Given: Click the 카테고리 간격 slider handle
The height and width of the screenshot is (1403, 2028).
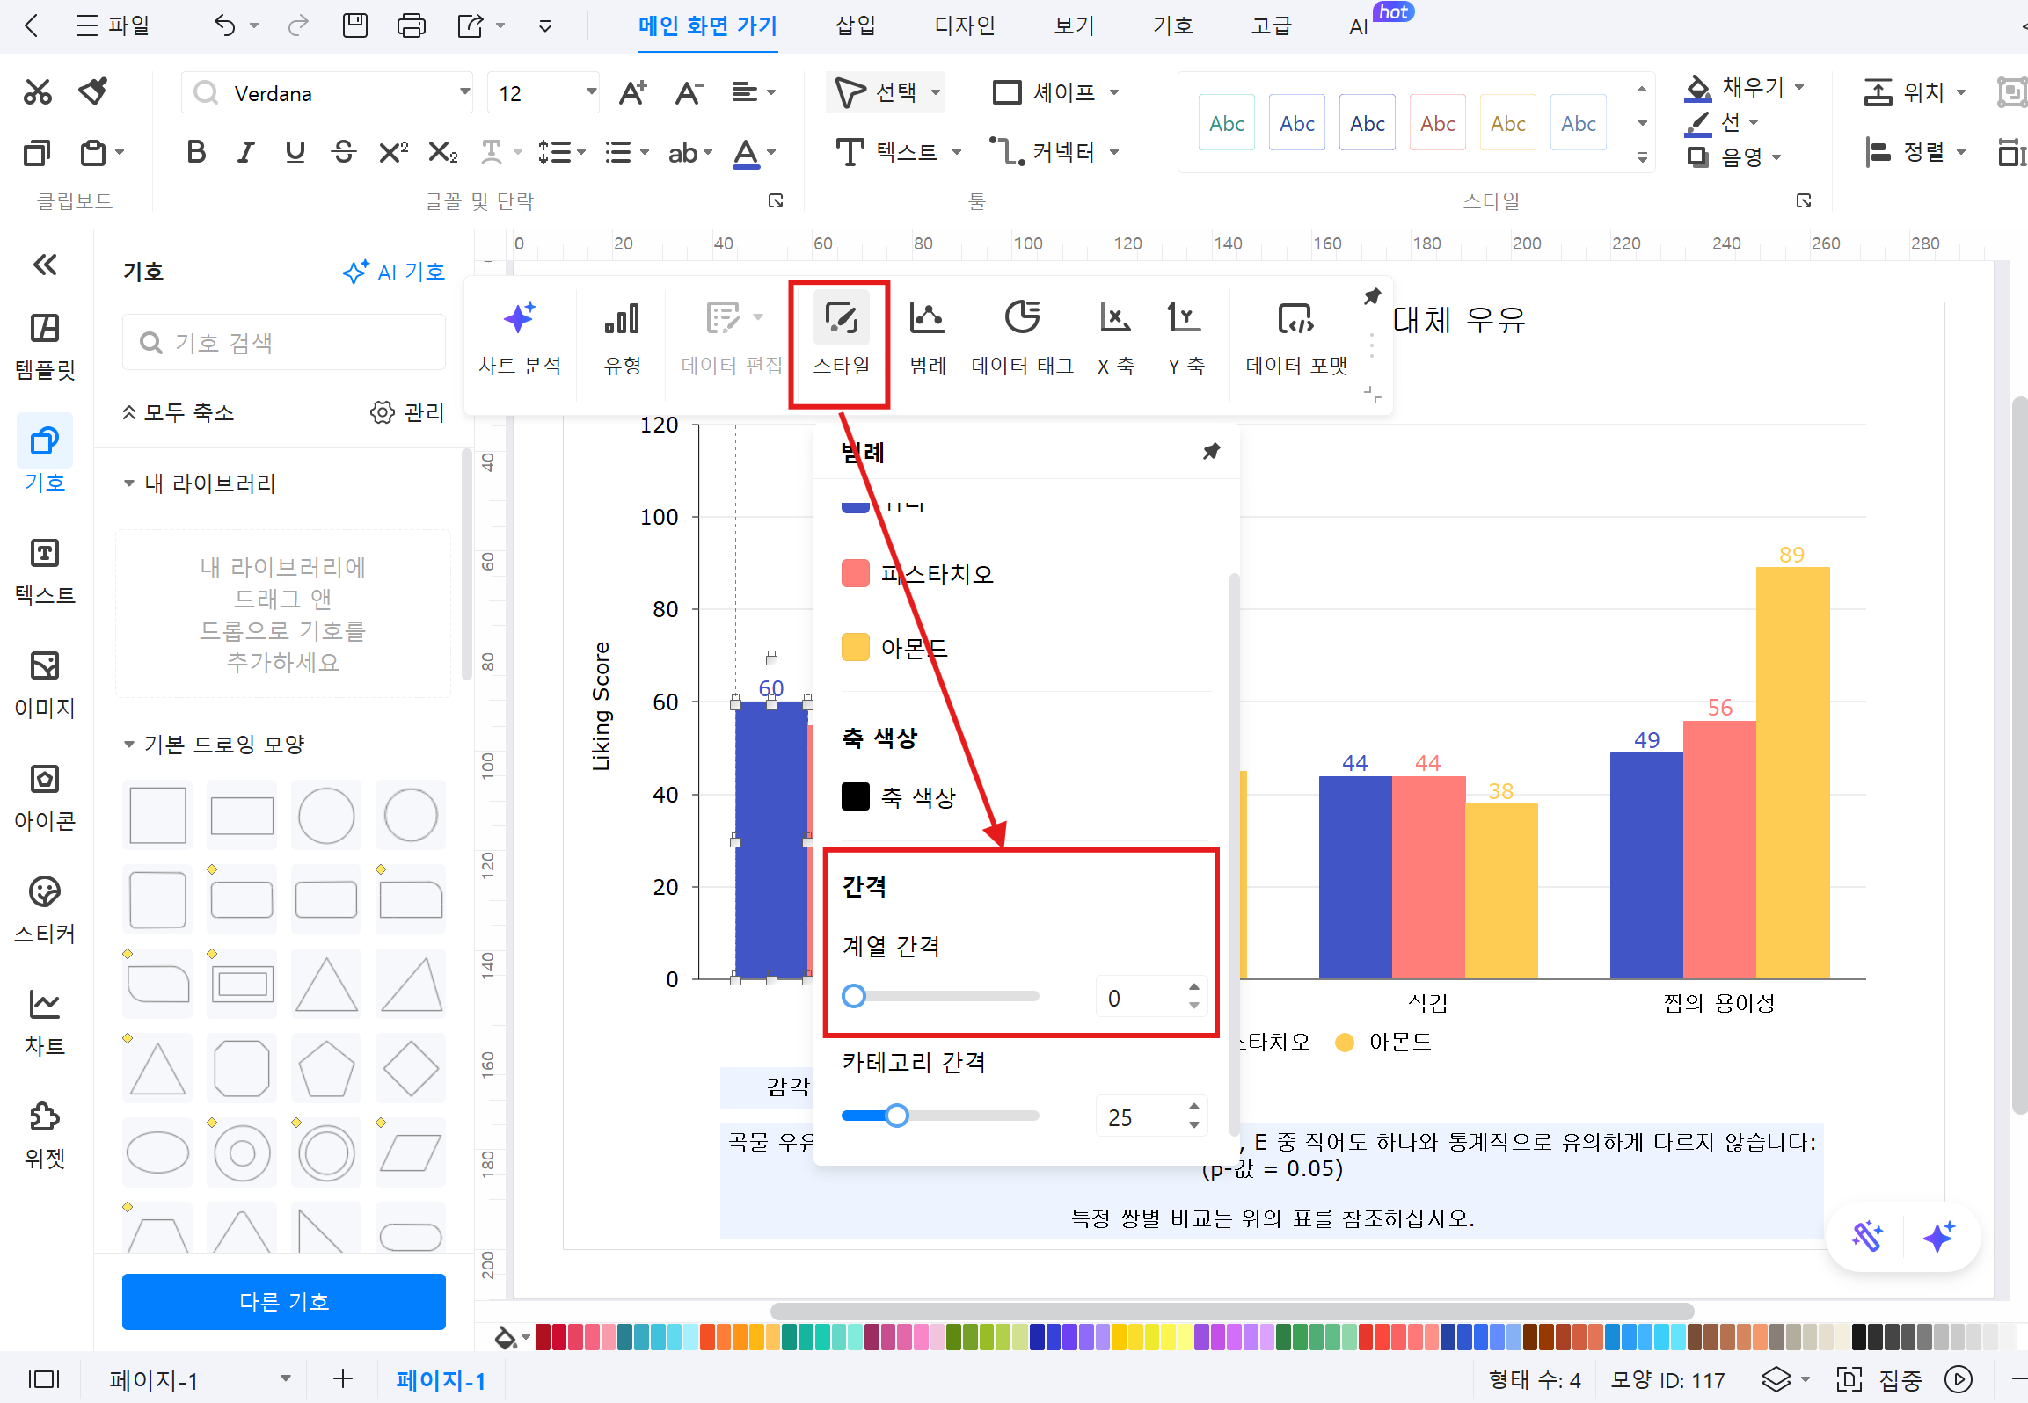Looking at the screenshot, I should (897, 1116).
